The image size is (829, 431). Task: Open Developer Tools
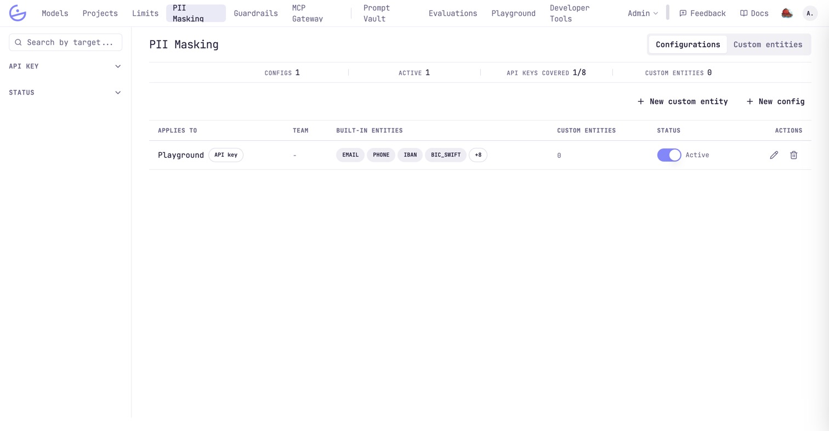pyautogui.click(x=570, y=13)
